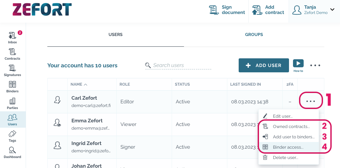The height and width of the screenshot is (168, 340).
Task: Sort the table by Name column
Action: (x=79, y=84)
